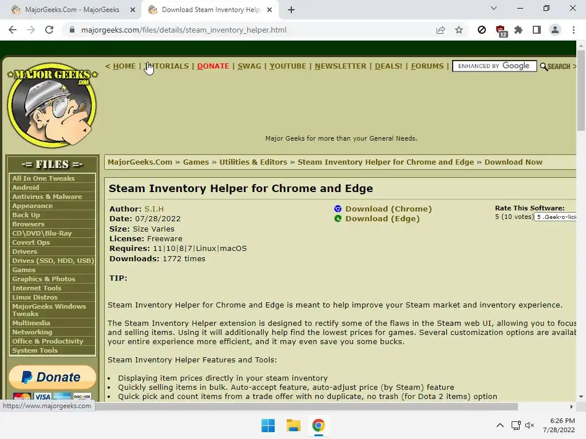Screen dimensions: 586x439
Task: Click the vertical page scrollbar thumb
Action: tap(581, 90)
